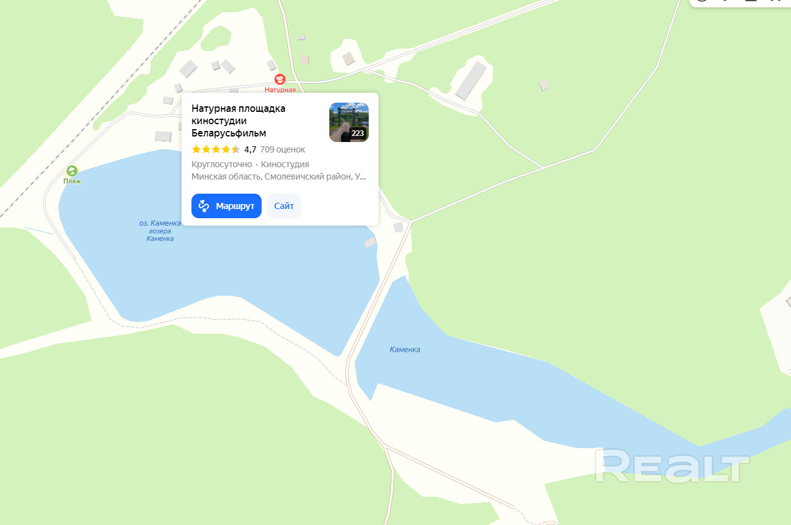Open the Натурная площадка киностудии Беларусьфильм title
Viewport: 791px width, 525px height.
pos(238,120)
